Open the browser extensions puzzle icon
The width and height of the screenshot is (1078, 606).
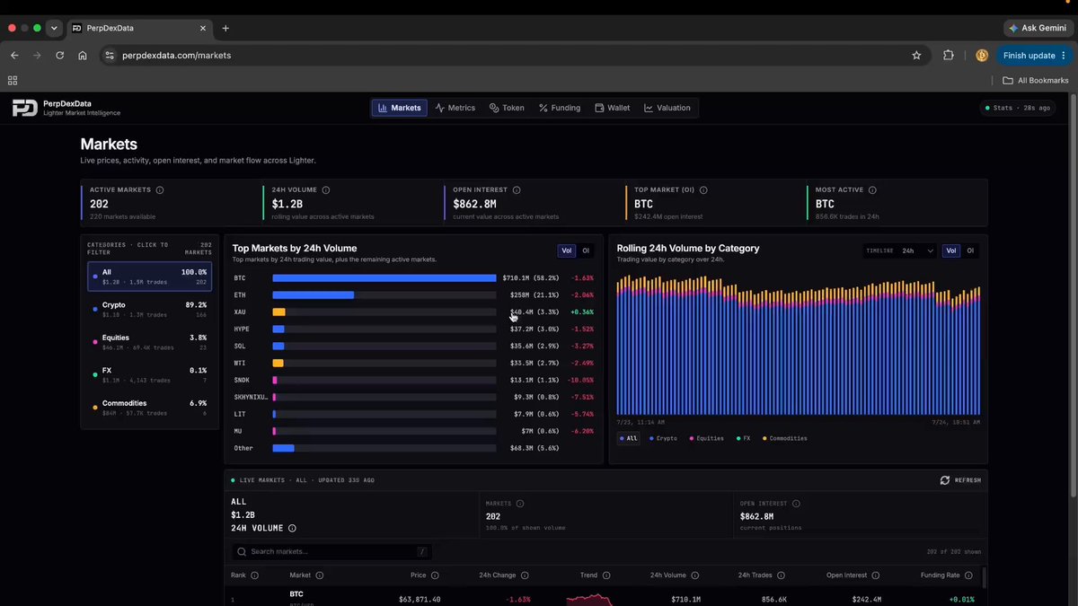tap(949, 56)
